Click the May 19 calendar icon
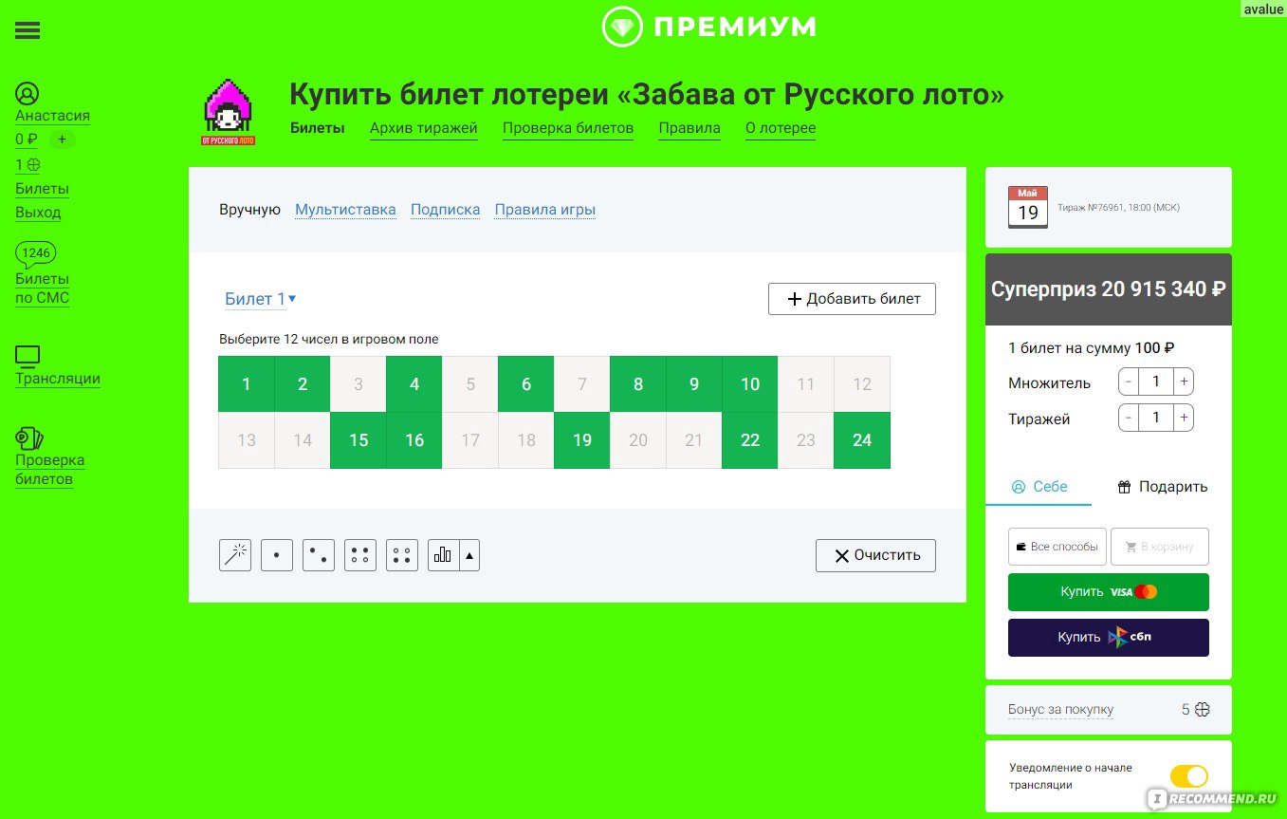 coord(1028,207)
